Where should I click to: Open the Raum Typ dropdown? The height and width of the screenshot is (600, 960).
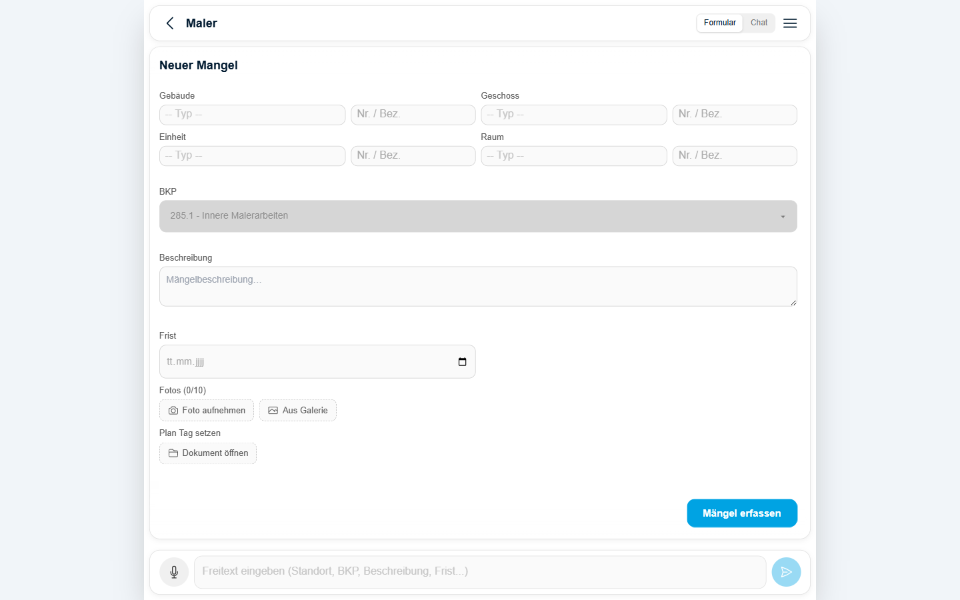pos(574,156)
